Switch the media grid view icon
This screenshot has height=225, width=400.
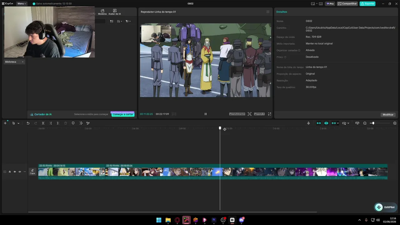112,21
